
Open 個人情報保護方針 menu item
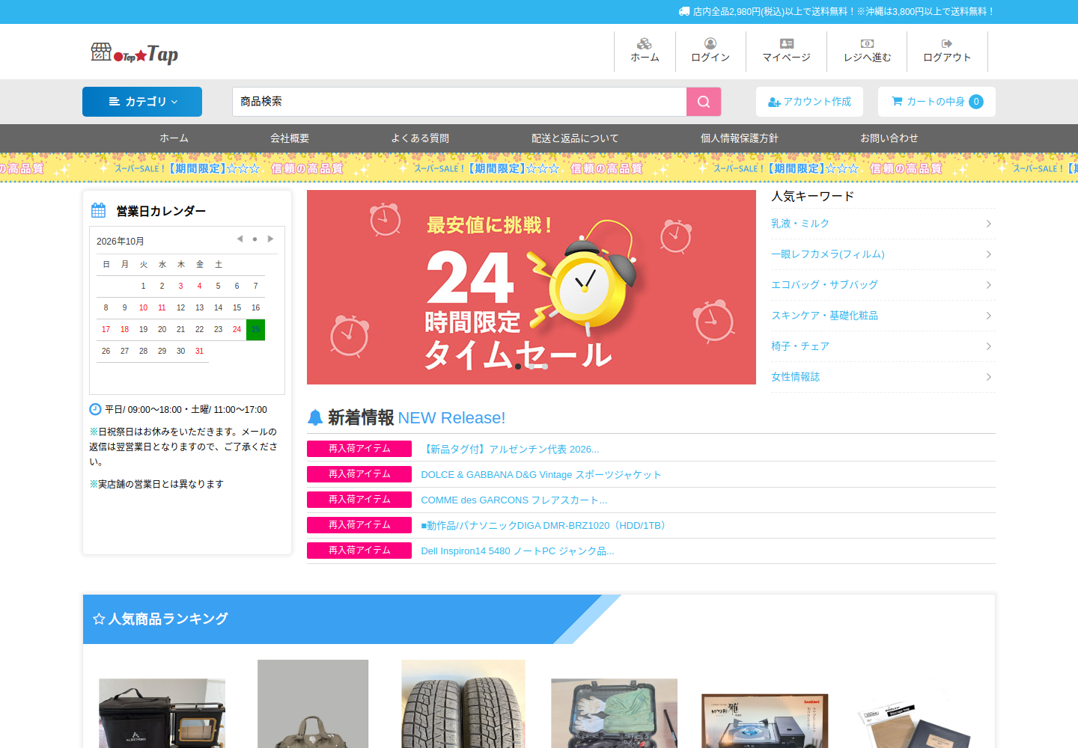click(x=740, y=138)
